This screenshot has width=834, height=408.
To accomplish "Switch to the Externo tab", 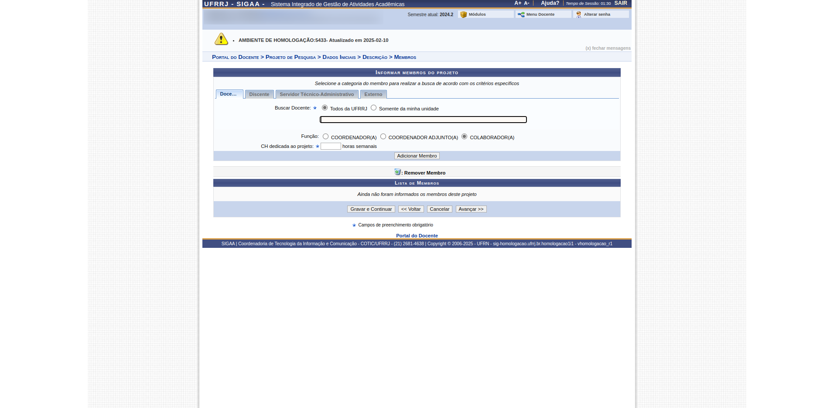I will 373,94.
